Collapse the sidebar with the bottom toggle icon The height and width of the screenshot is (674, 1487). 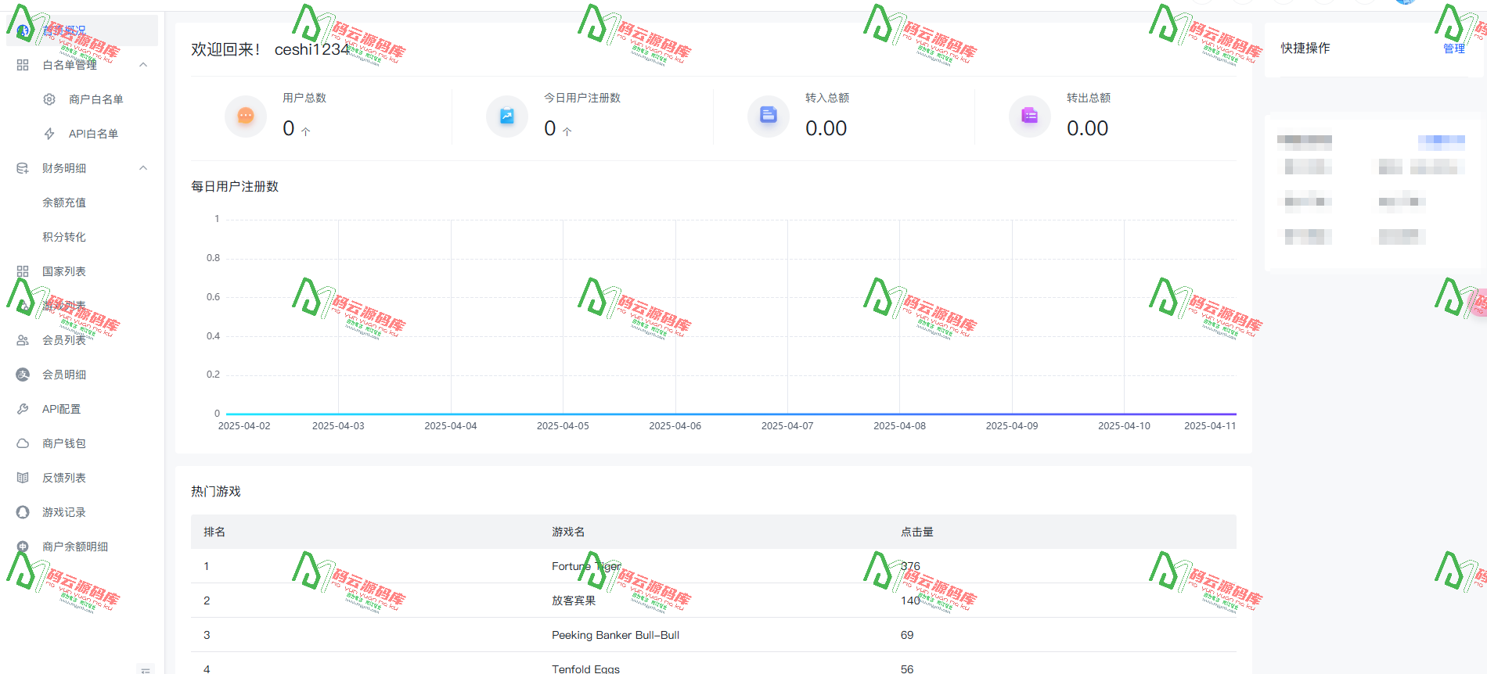[x=145, y=670]
